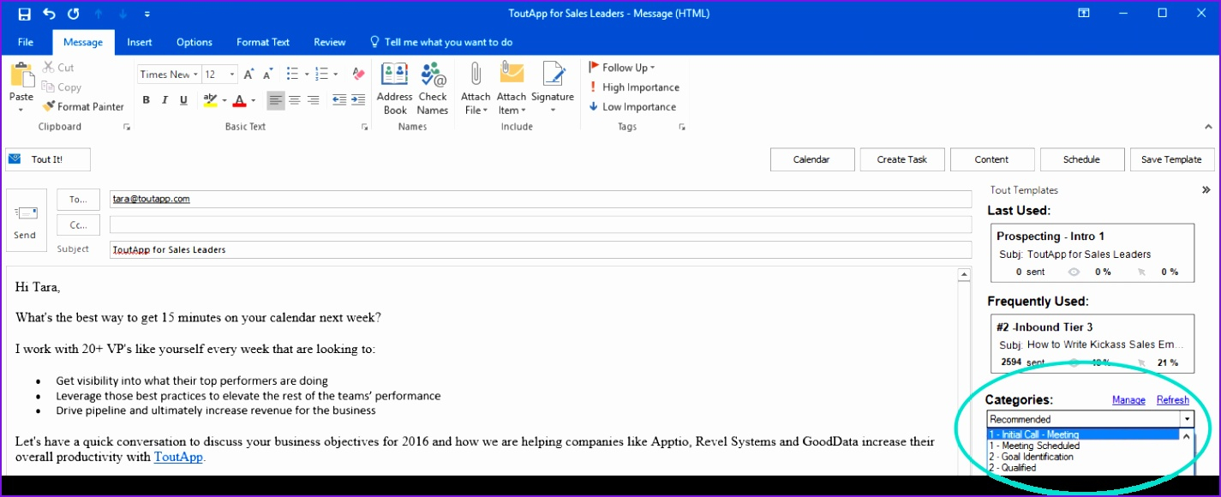Switch to the Message tab
Image resolution: width=1221 pixels, height=497 pixels.
click(x=83, y=42)
